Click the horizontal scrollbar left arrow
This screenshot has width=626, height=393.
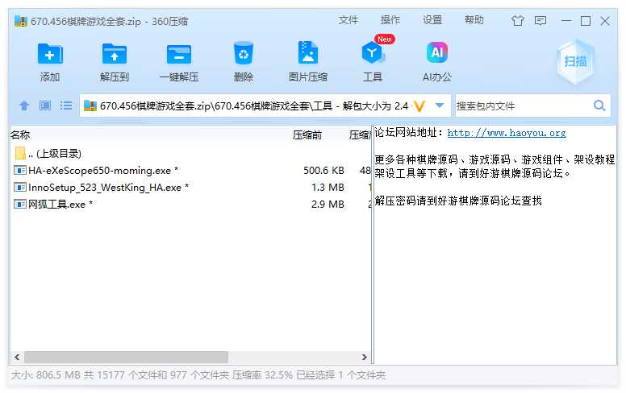pos(17,357)
